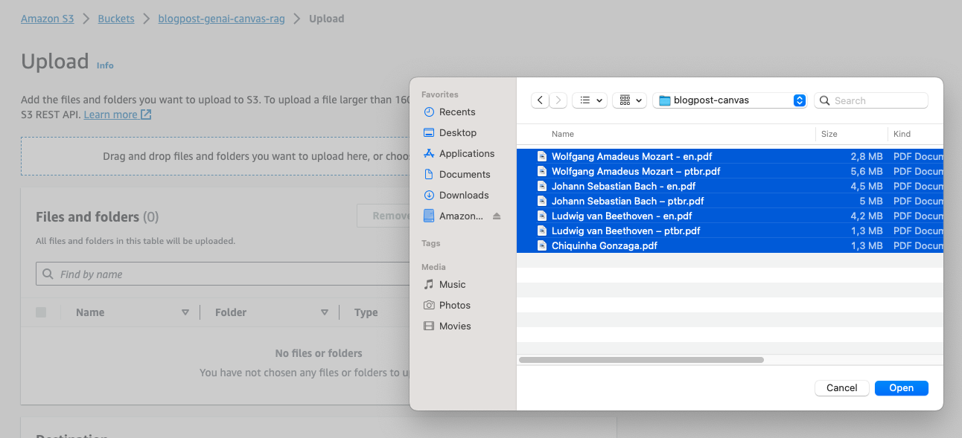
Task: Click the Remove button in the S3 page
Action: pos(383,216)
